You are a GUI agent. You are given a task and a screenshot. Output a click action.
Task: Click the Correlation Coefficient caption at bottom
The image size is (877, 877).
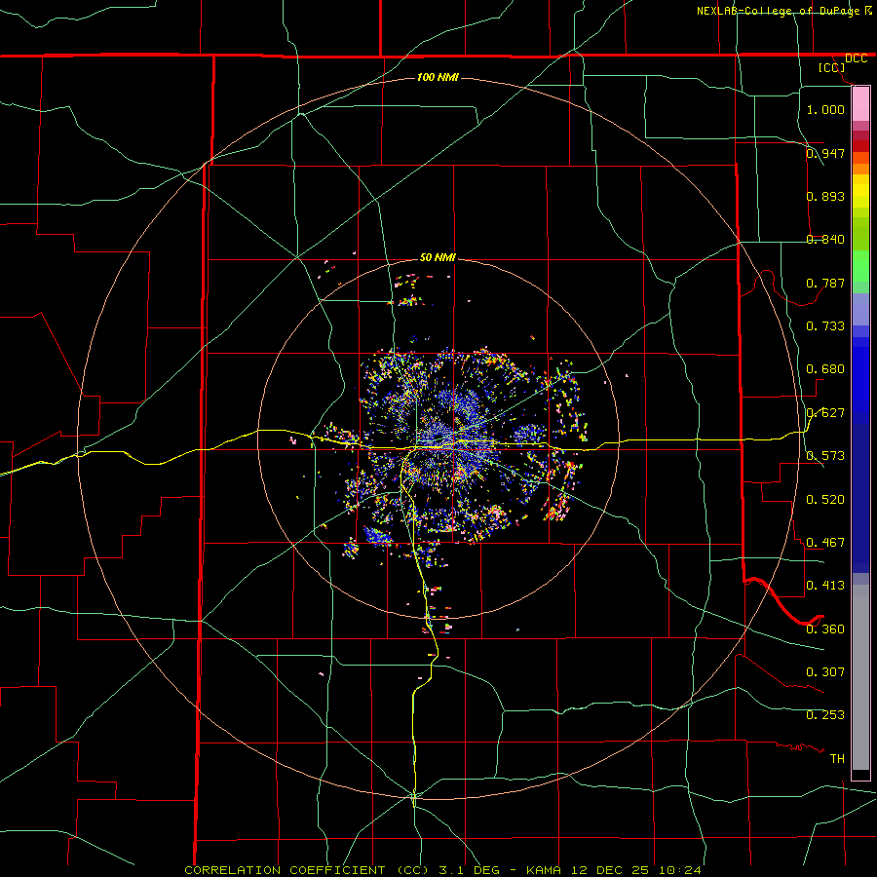coord(442,870)
